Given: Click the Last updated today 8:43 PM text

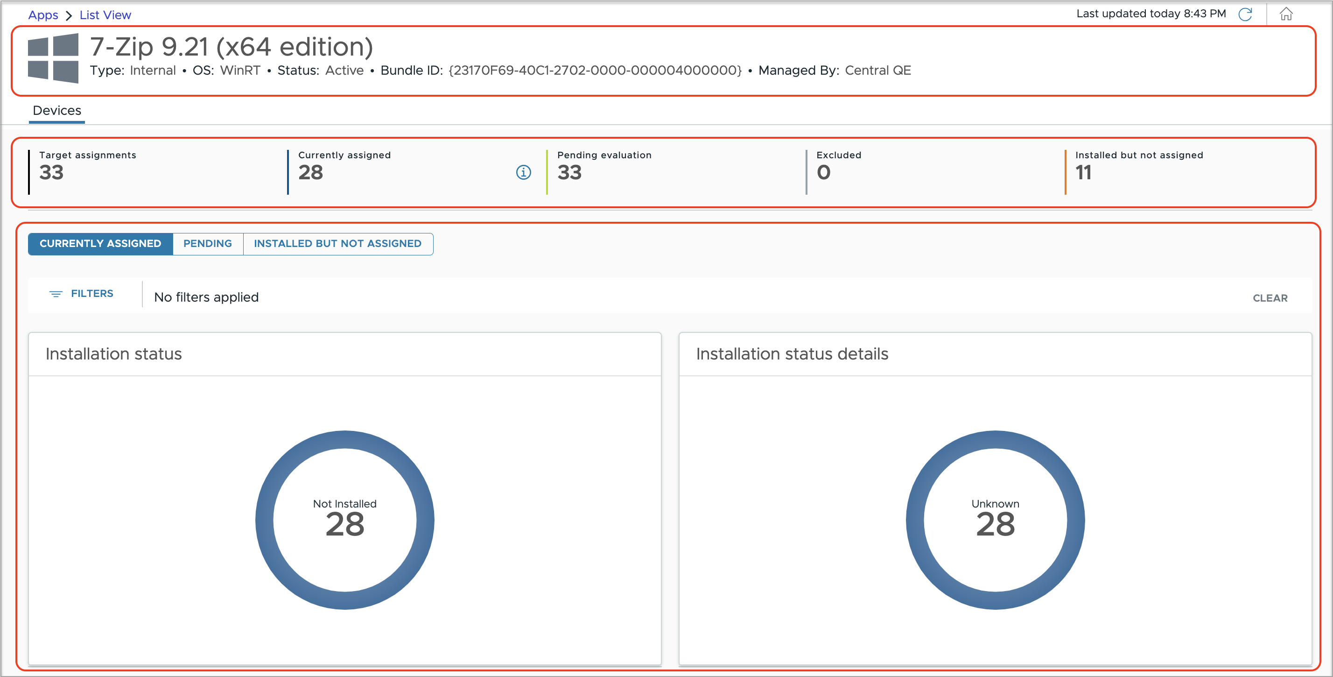Looking at the screenshot, I should (1151, 14).
